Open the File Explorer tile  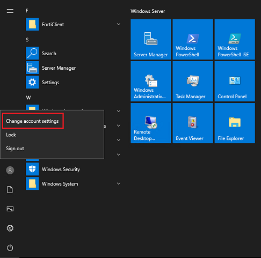[x=235, y=123]
